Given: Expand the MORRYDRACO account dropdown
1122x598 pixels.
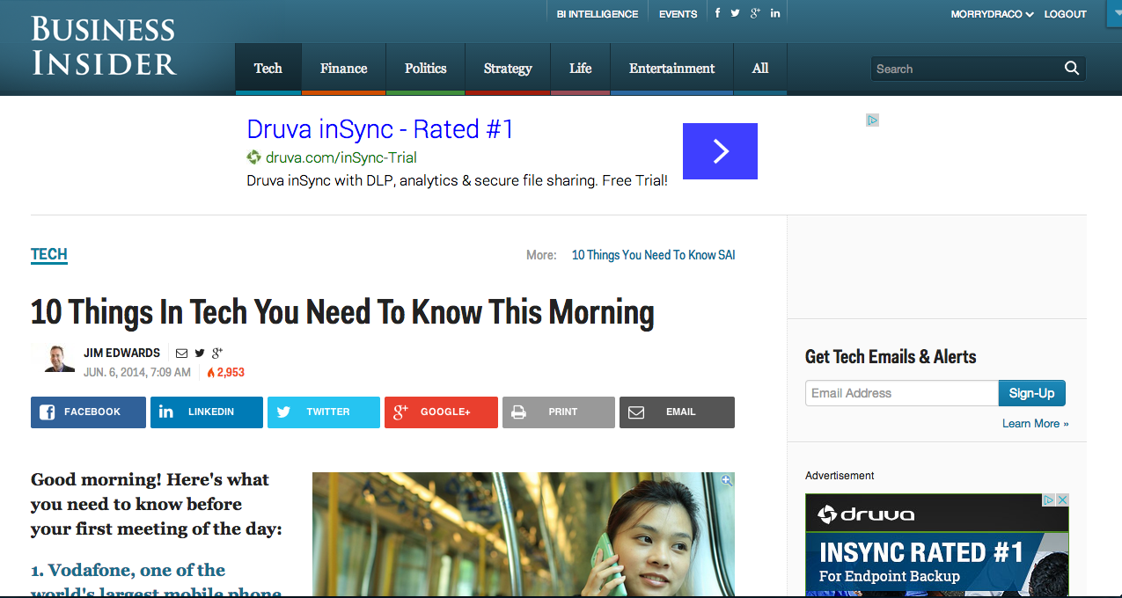Looking at the screenshot, I should (992, 14).
